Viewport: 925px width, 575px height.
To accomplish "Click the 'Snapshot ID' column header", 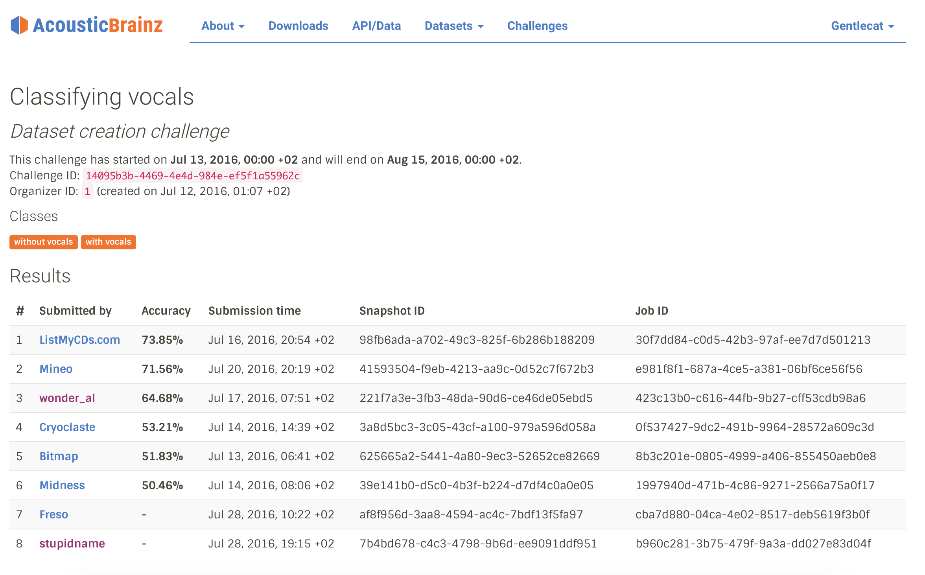I will click(x=392, y=311).
